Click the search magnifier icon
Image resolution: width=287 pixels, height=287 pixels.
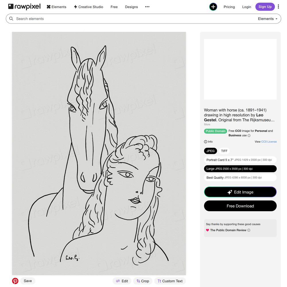pos(11,19)
